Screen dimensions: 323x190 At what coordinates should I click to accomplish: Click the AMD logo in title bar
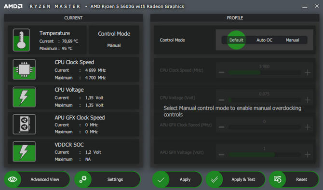point(13,6)
